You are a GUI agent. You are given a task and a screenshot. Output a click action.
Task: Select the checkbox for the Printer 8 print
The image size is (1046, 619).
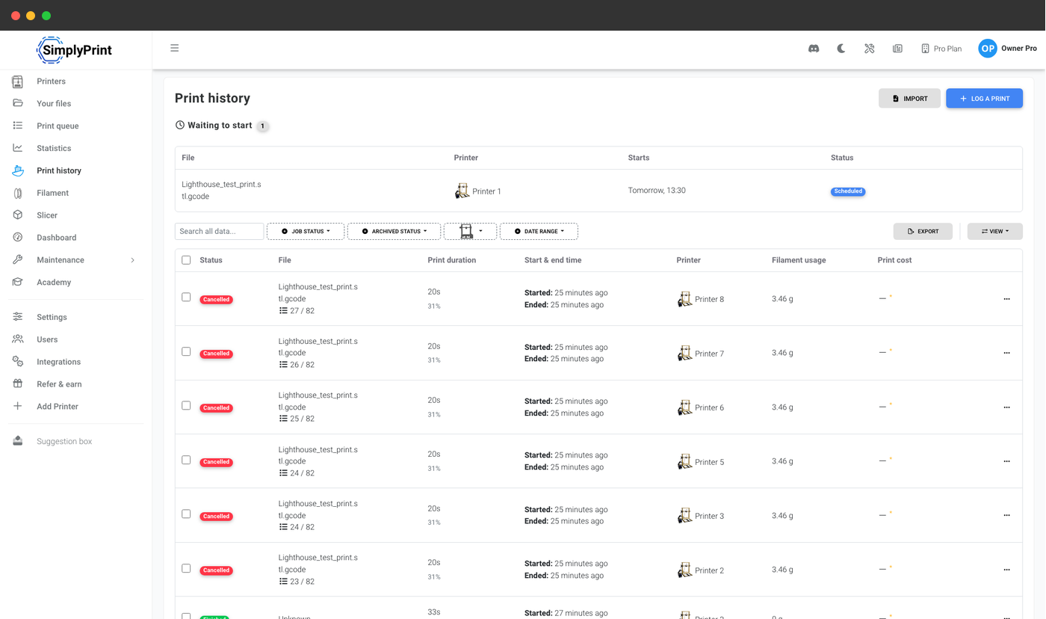pyautogui.click(x=186, y=297)
